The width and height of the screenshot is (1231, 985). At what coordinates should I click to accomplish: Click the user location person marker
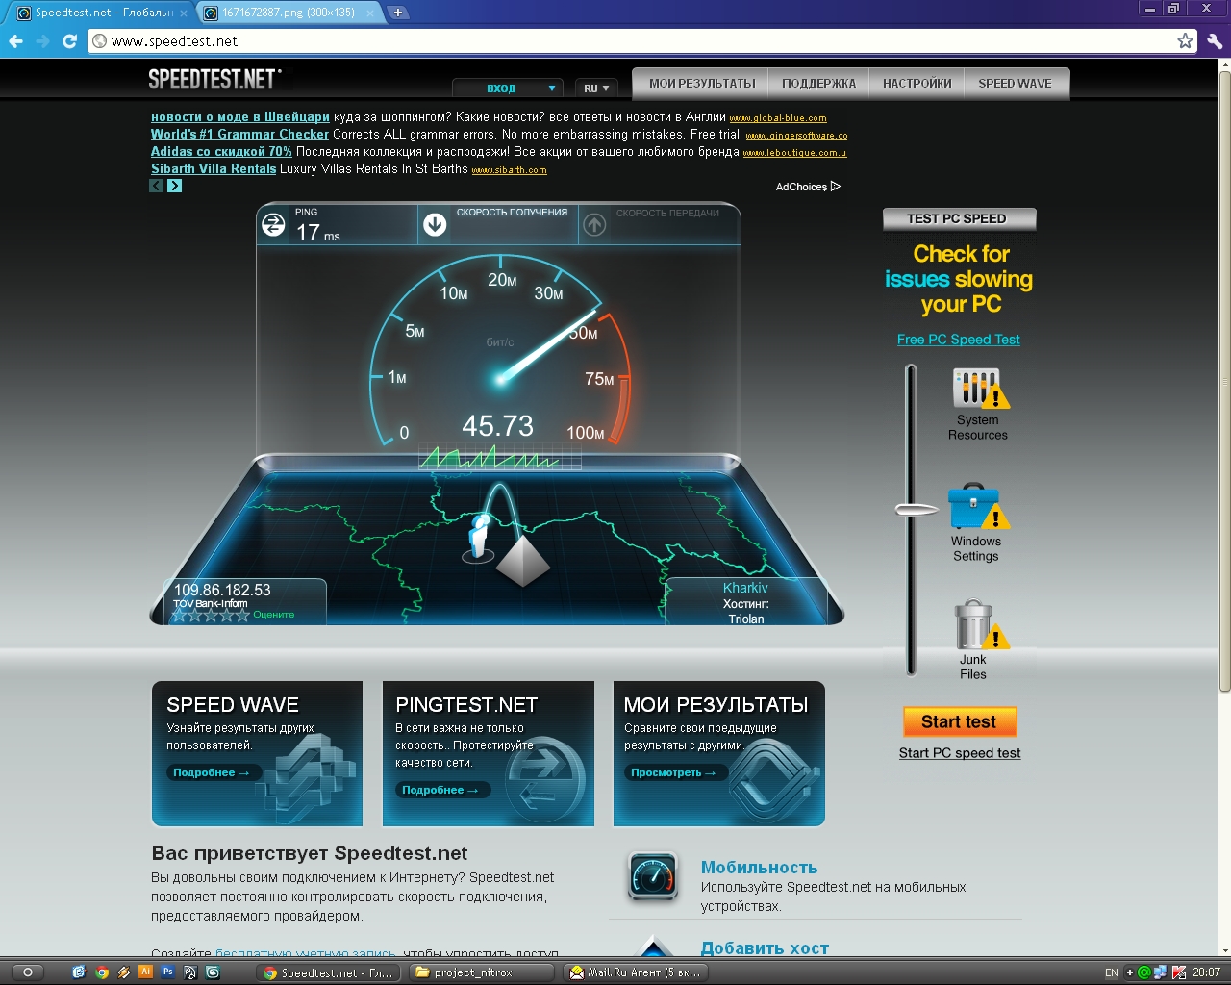pos(478,539)
